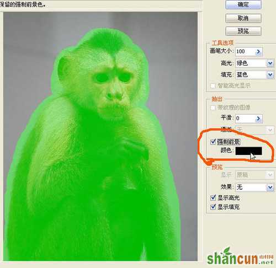The width and height of the screenshot is (276, 268).
Task: Click the monkey preview image canvas
Action: click(x=100, y=136)
